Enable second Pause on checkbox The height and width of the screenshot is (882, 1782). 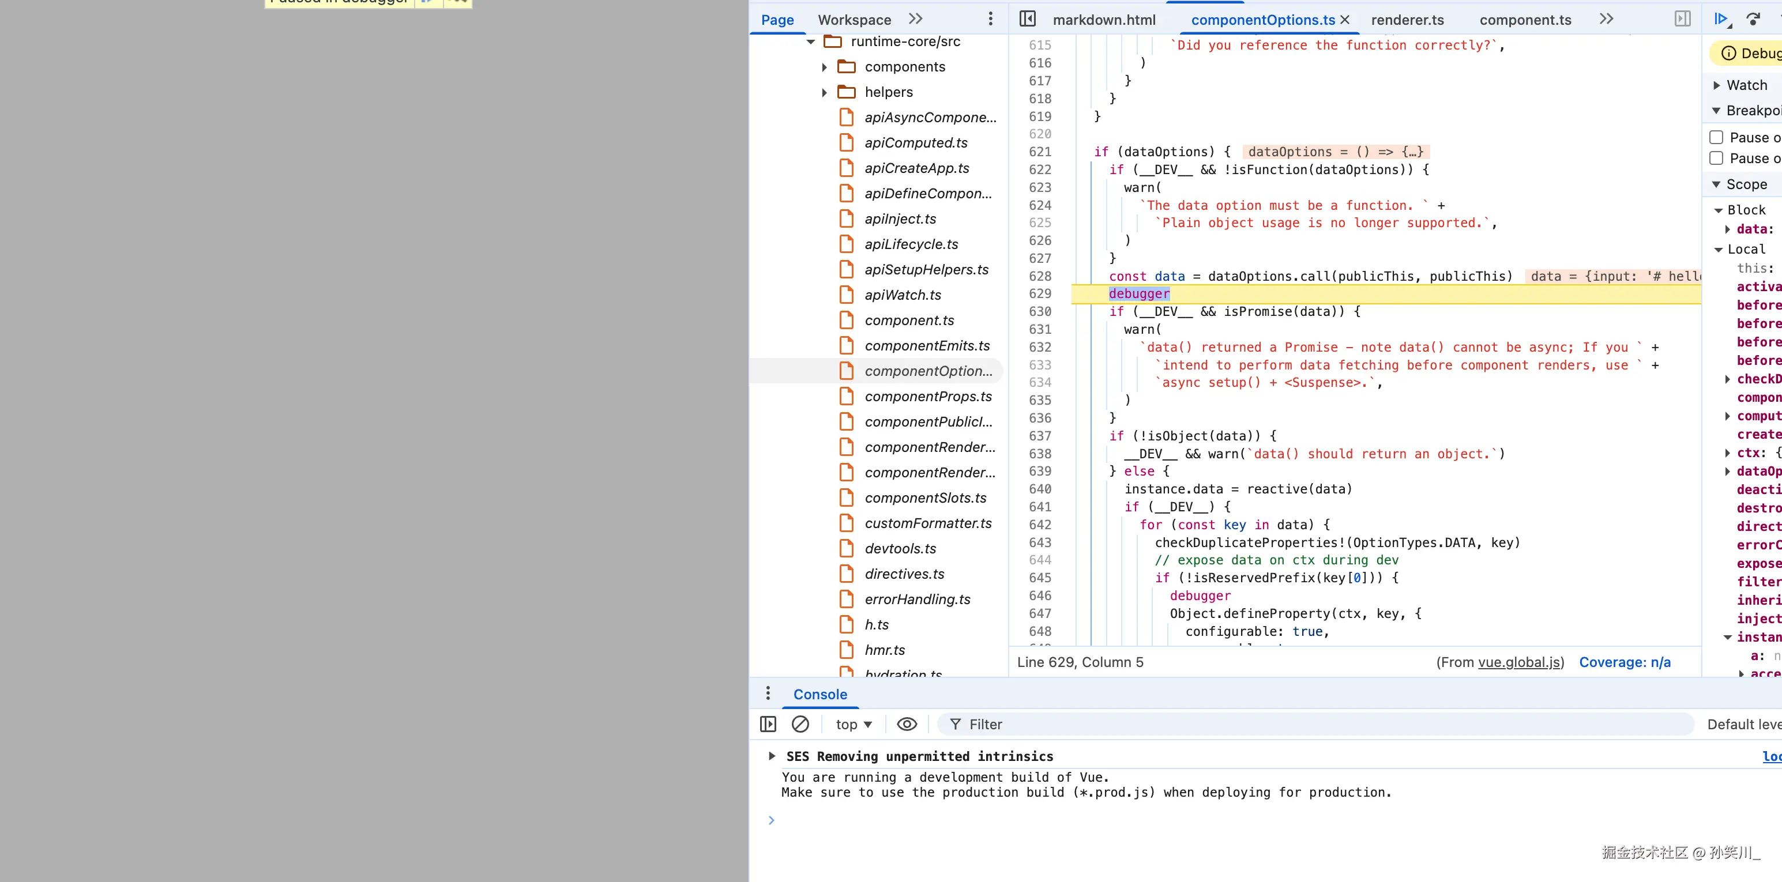pos(1716,159)
